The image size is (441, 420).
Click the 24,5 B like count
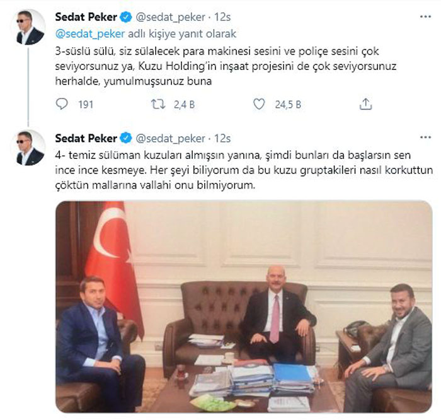[x=288, y=105]
